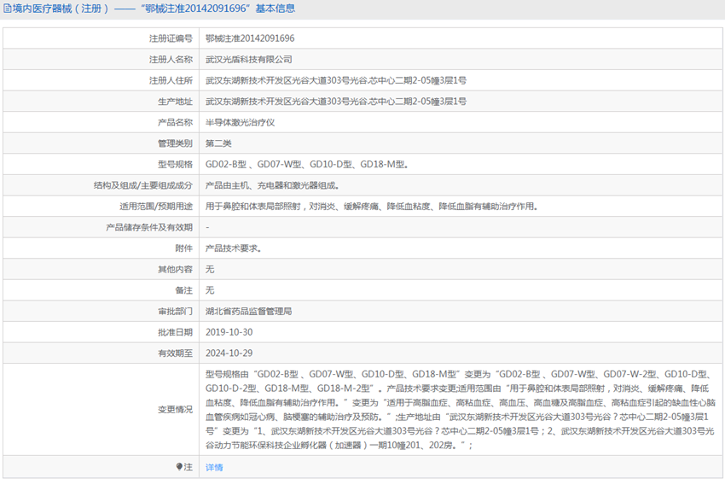
Task: Click the 注册人住所 label
Action: [171, 80]
